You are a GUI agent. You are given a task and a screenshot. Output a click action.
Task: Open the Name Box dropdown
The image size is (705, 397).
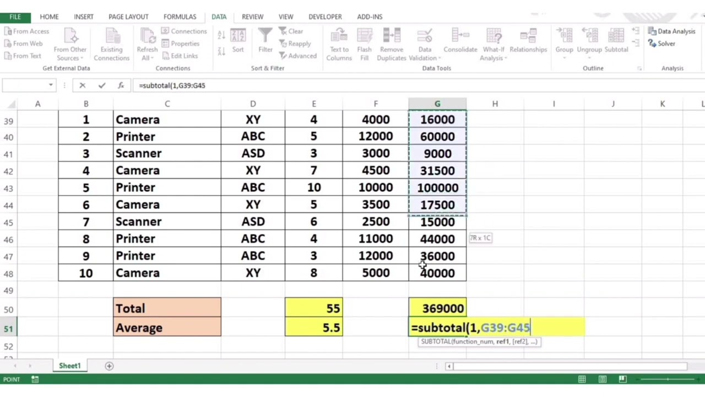click(51, 85)
